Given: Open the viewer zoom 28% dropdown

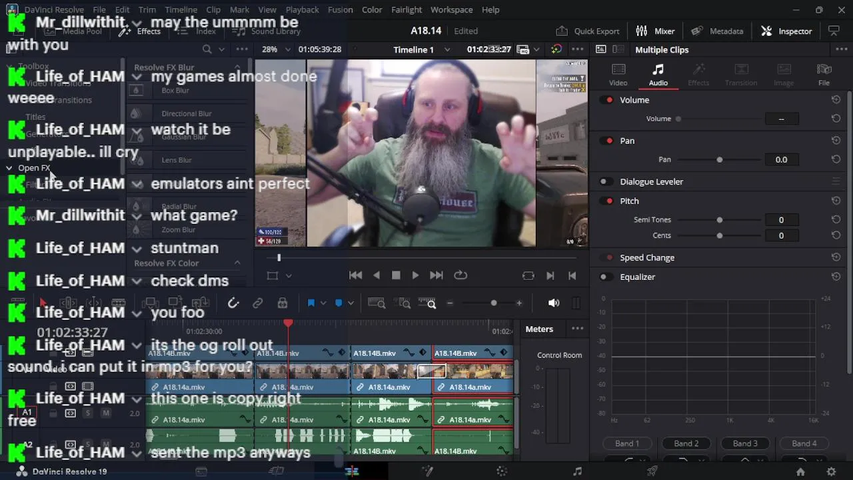Looking at the screenshot, I should (x=287, y=49).
